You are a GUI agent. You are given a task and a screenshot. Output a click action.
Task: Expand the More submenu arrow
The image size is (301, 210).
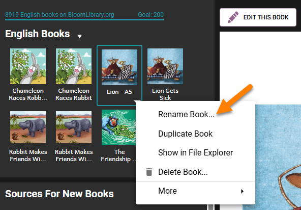(x=242, y=191)
